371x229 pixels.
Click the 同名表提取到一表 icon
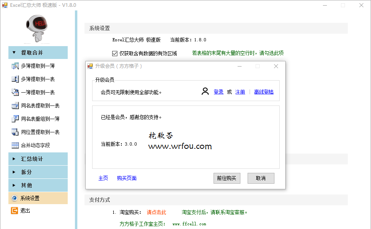[x=15, y=105]
